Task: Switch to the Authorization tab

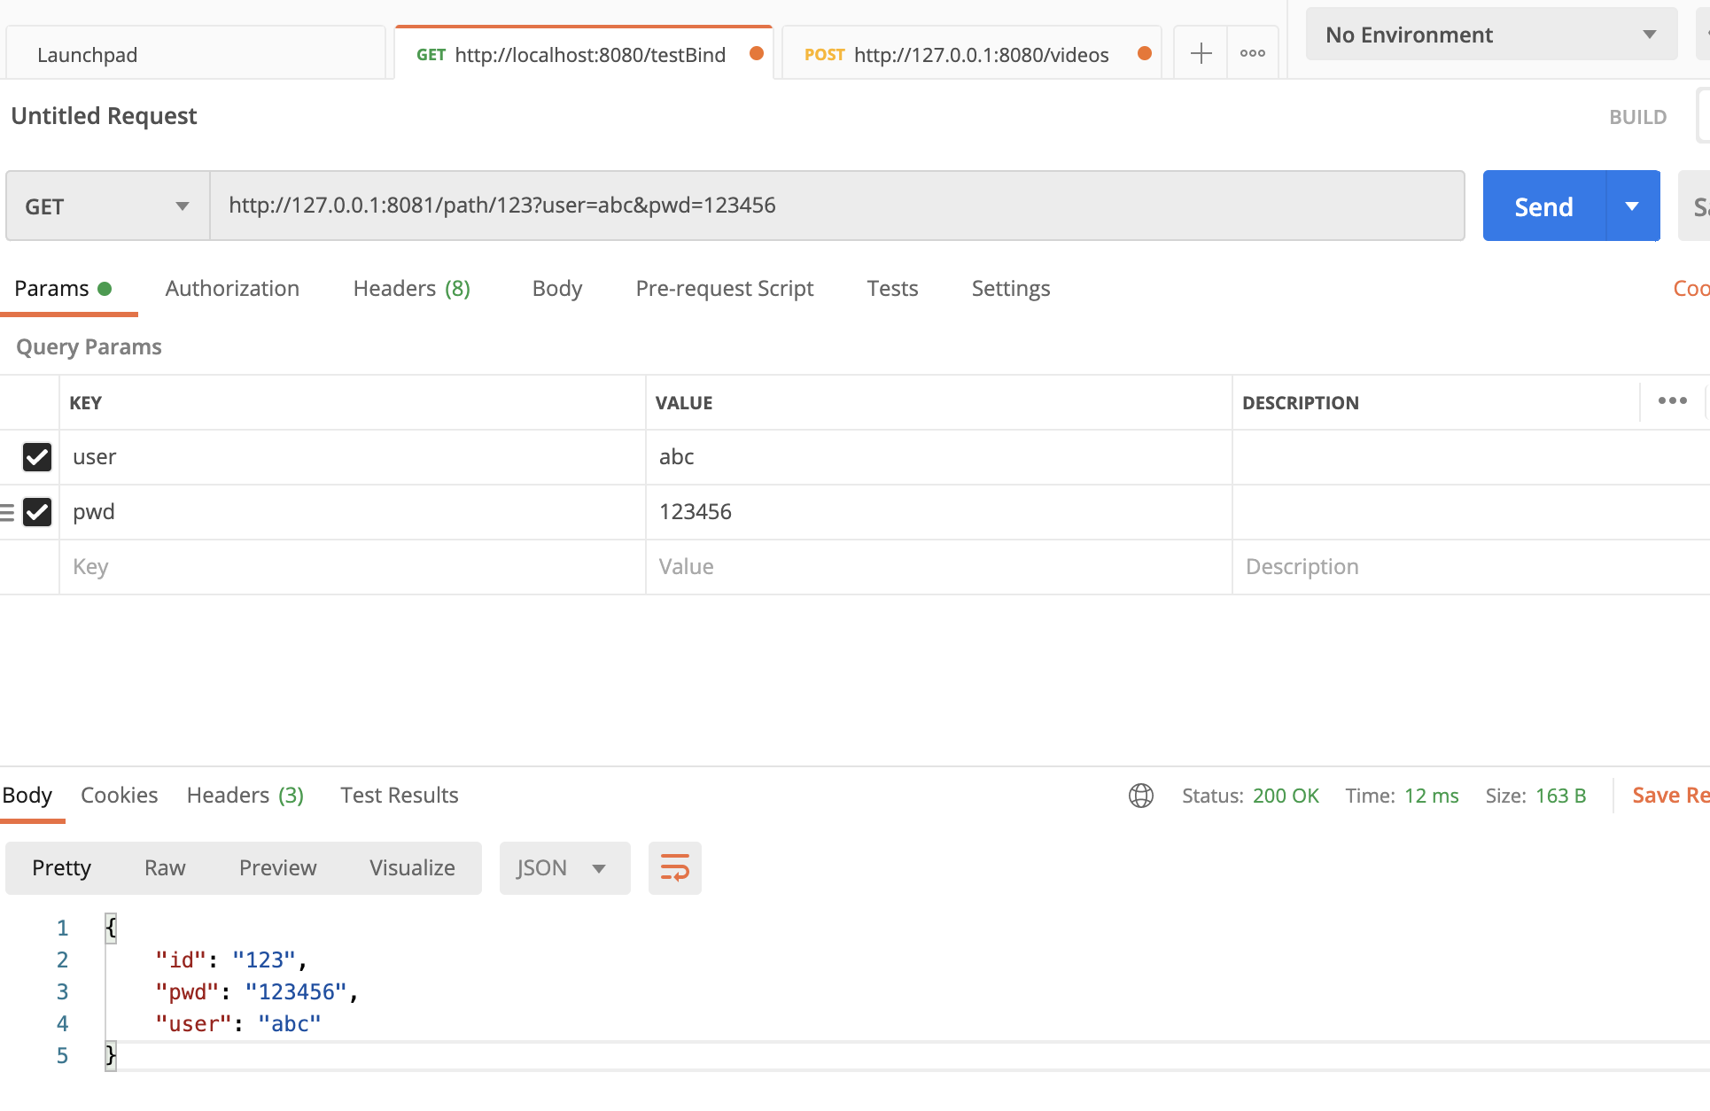Action: click(x=232, y=288)
